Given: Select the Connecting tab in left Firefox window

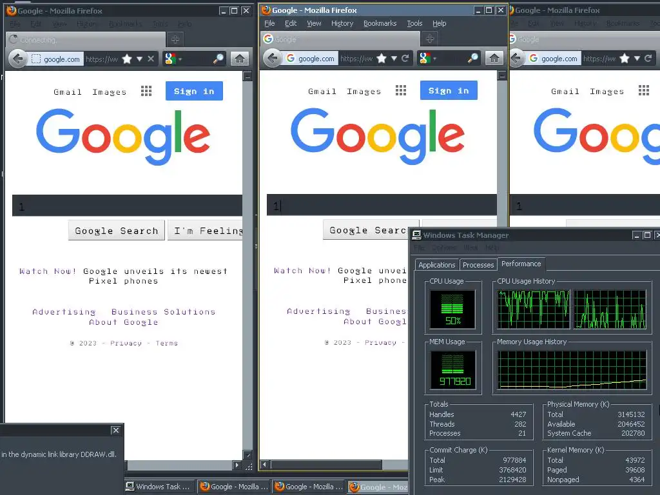Looking at the screenshot, I should 86,39.
